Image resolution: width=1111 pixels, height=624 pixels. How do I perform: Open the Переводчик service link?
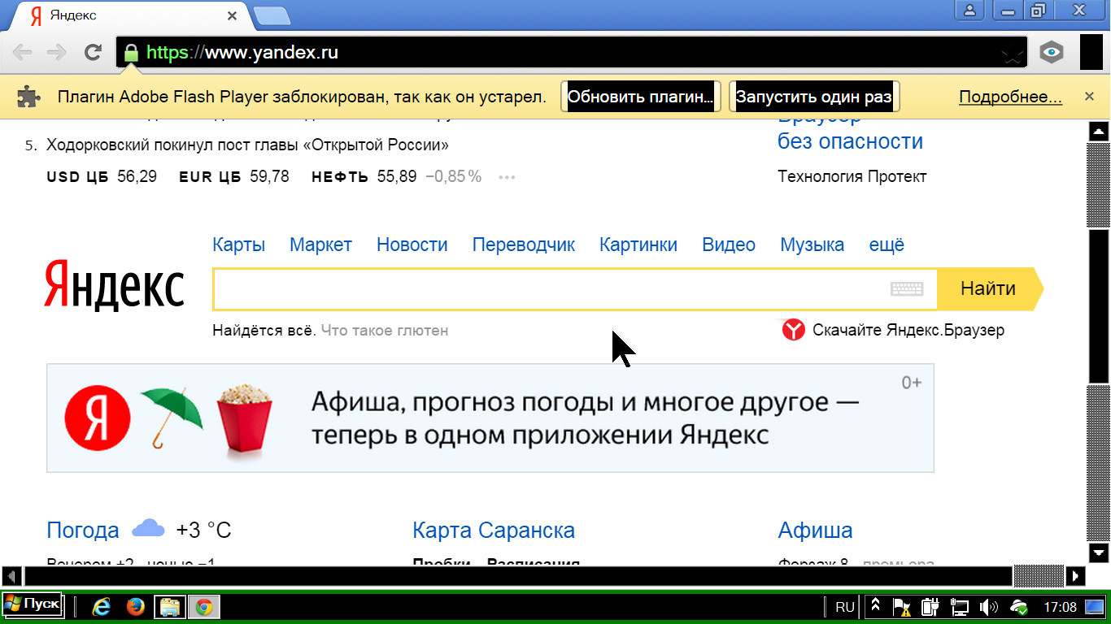[x=523, y=245]
